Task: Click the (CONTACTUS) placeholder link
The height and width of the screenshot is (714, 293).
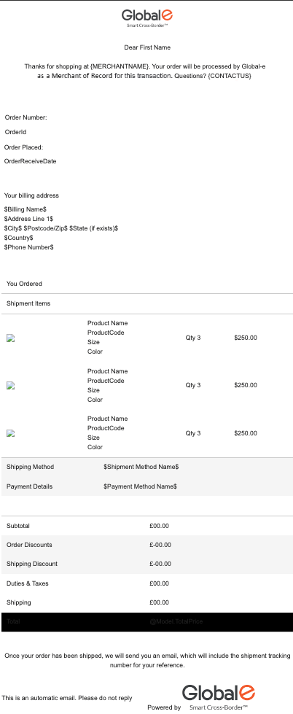Action: tap(230, 76)
